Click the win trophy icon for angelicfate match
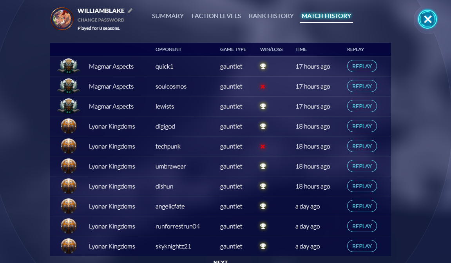Screen dimensions: 451x263 click(263, 206)
